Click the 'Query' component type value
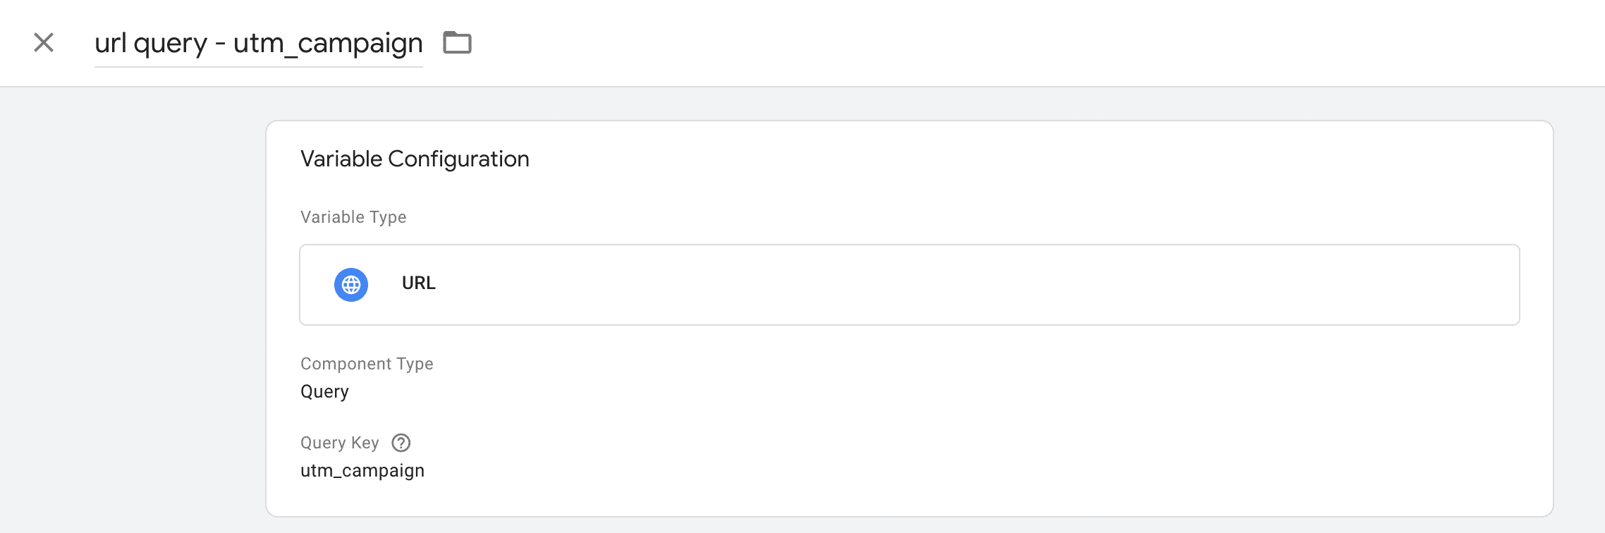Image resolution: width=1605 pixels, height=533 pixels. pyautogui.click(x=324, y=392)
